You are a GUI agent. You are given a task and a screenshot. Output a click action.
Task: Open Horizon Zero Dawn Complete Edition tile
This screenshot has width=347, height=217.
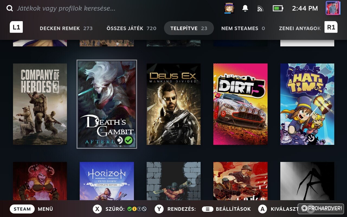(107, 181)
